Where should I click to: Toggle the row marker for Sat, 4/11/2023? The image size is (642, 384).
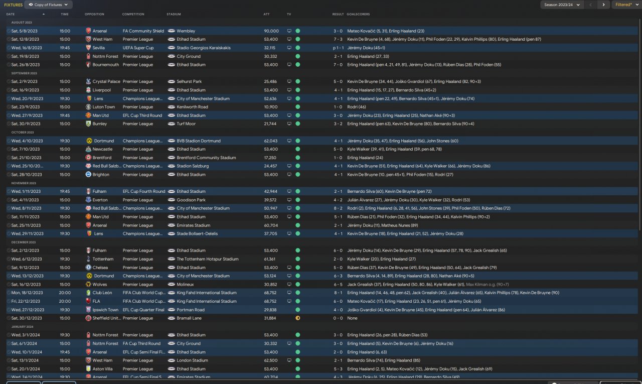tap(9, 200)
